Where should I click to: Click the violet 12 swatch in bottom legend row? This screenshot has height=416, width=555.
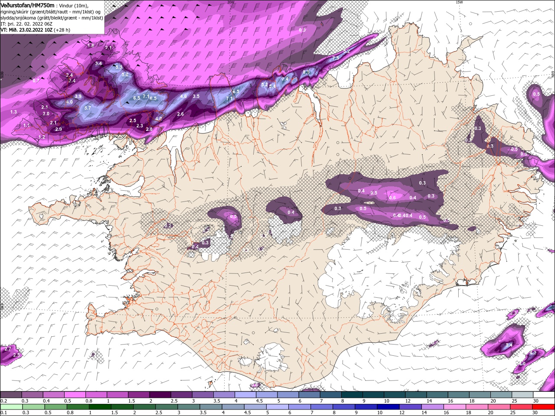pyautogui.click(x=410, y=407)
